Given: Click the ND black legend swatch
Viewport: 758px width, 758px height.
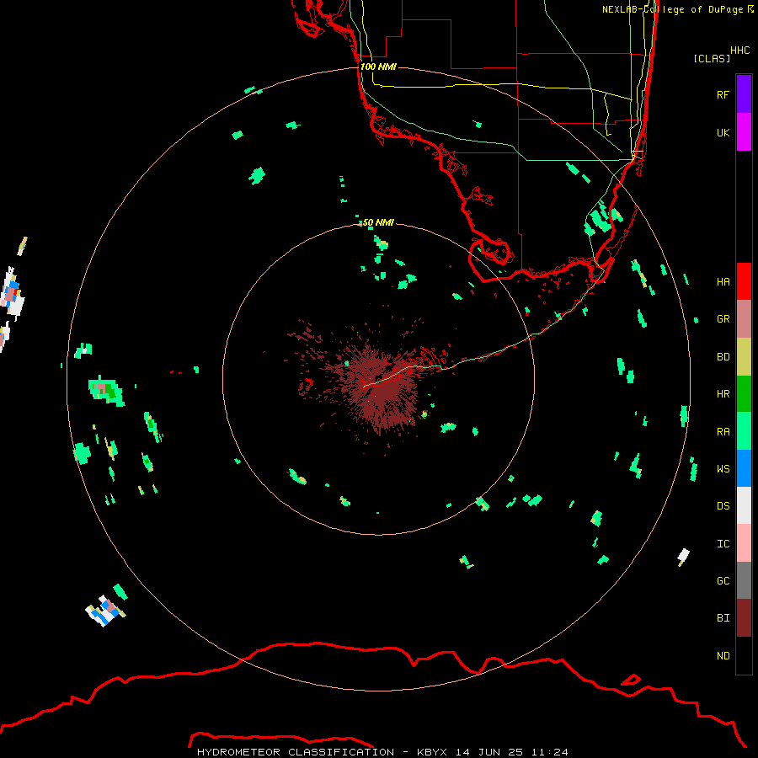Looking at the screenshot, I should [x=744, y=655].
